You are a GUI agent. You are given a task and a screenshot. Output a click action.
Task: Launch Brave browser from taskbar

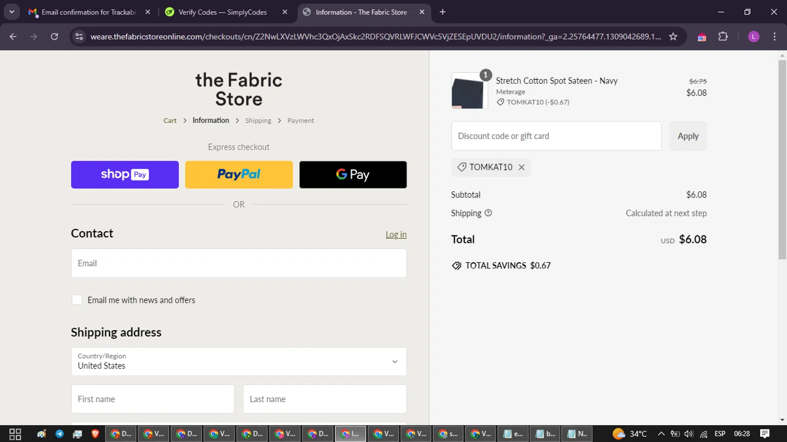tap(95, 434)
